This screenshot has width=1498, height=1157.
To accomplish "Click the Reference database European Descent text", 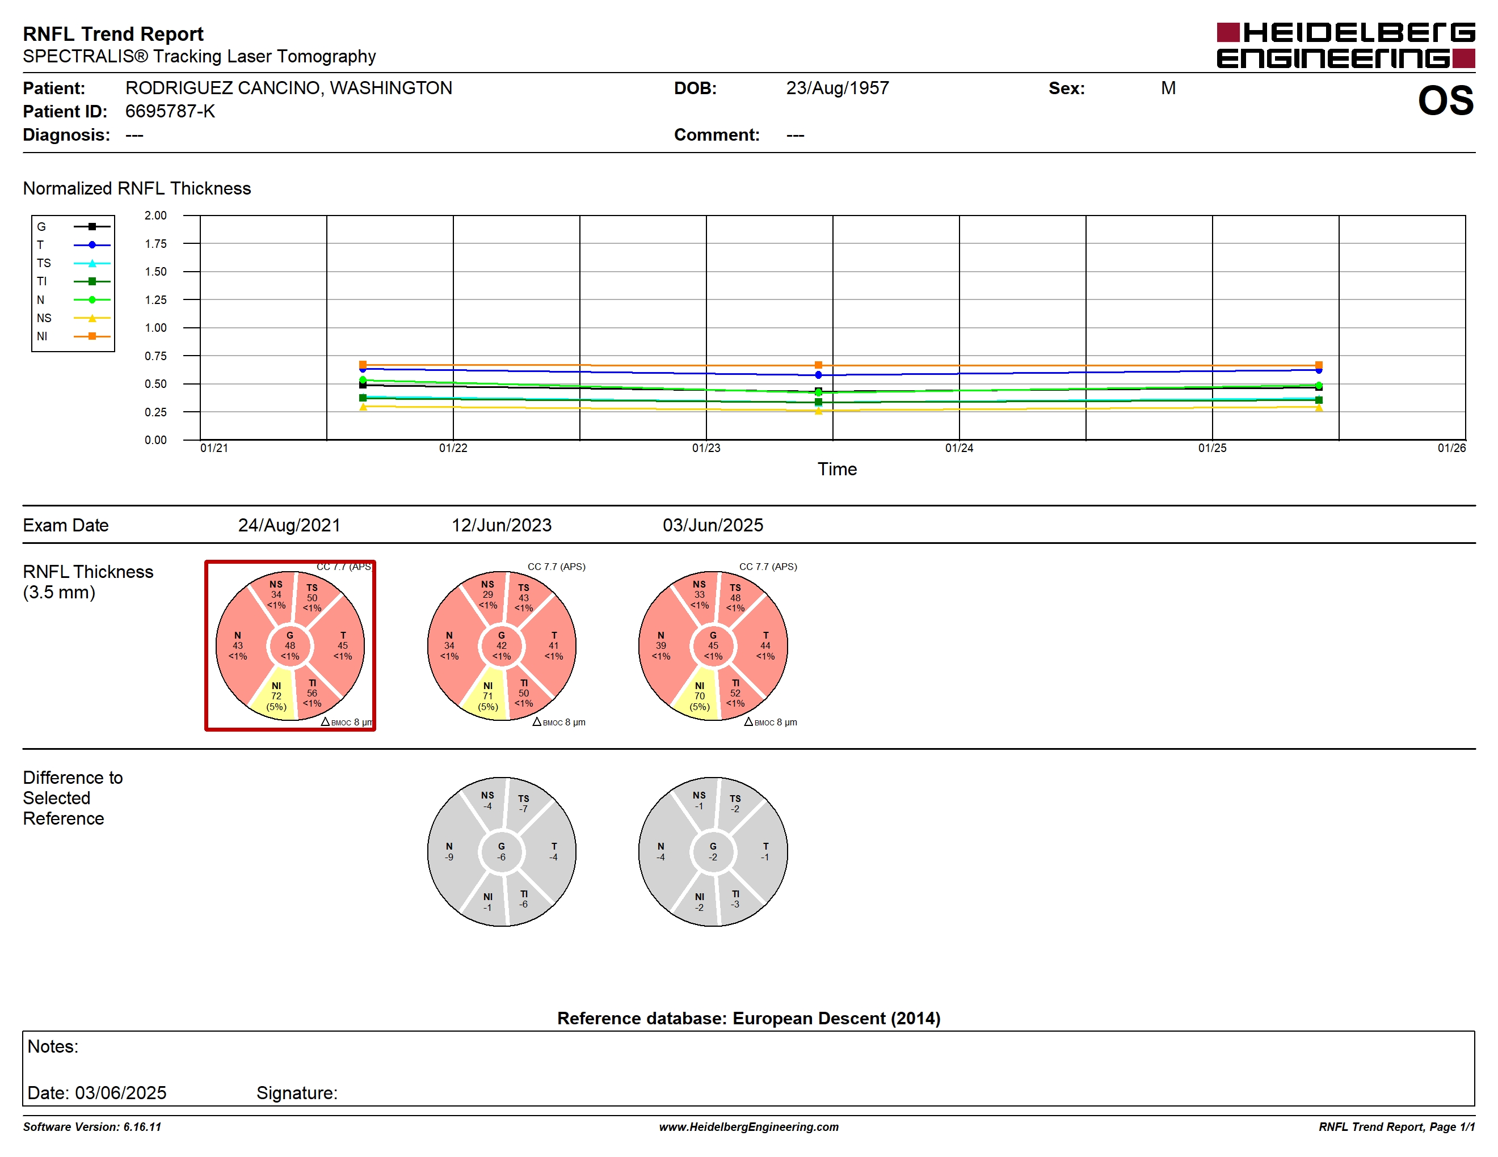I will tap(748, 1018).
